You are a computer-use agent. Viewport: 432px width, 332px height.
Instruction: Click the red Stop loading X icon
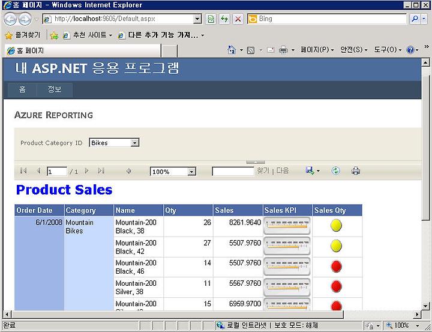coord(238,19)
